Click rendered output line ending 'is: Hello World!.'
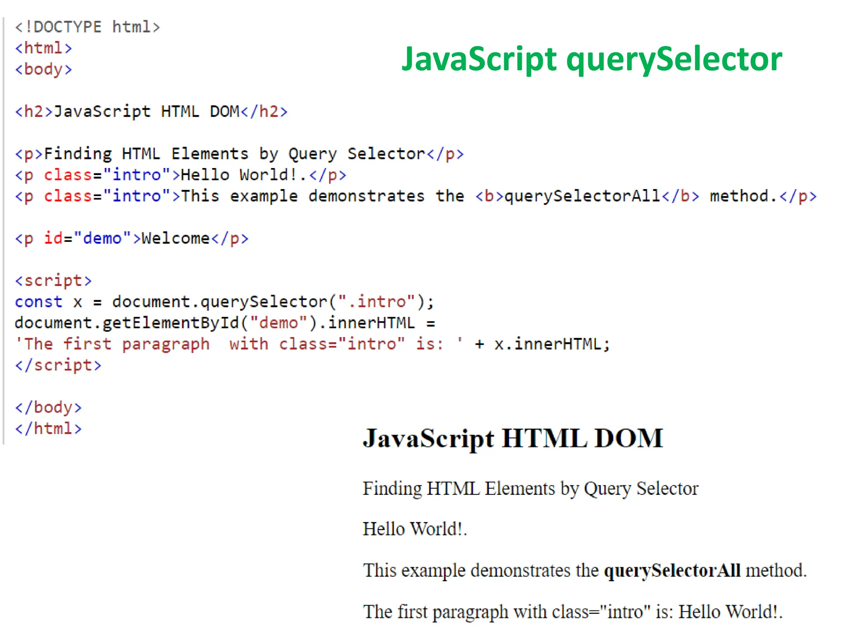 click(x=573, y=612)
